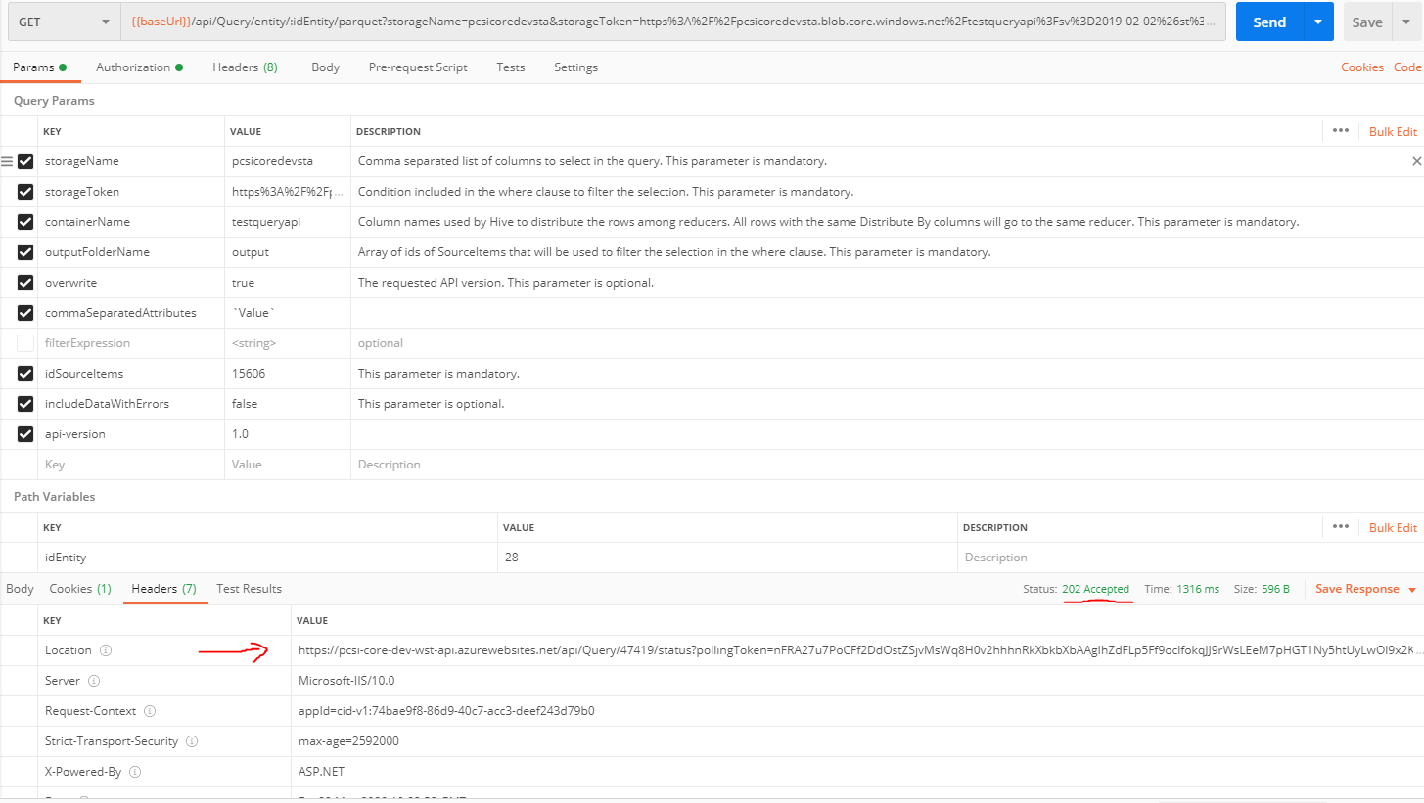Open the Query Params three-dot options menu

tap(1340, 131)
